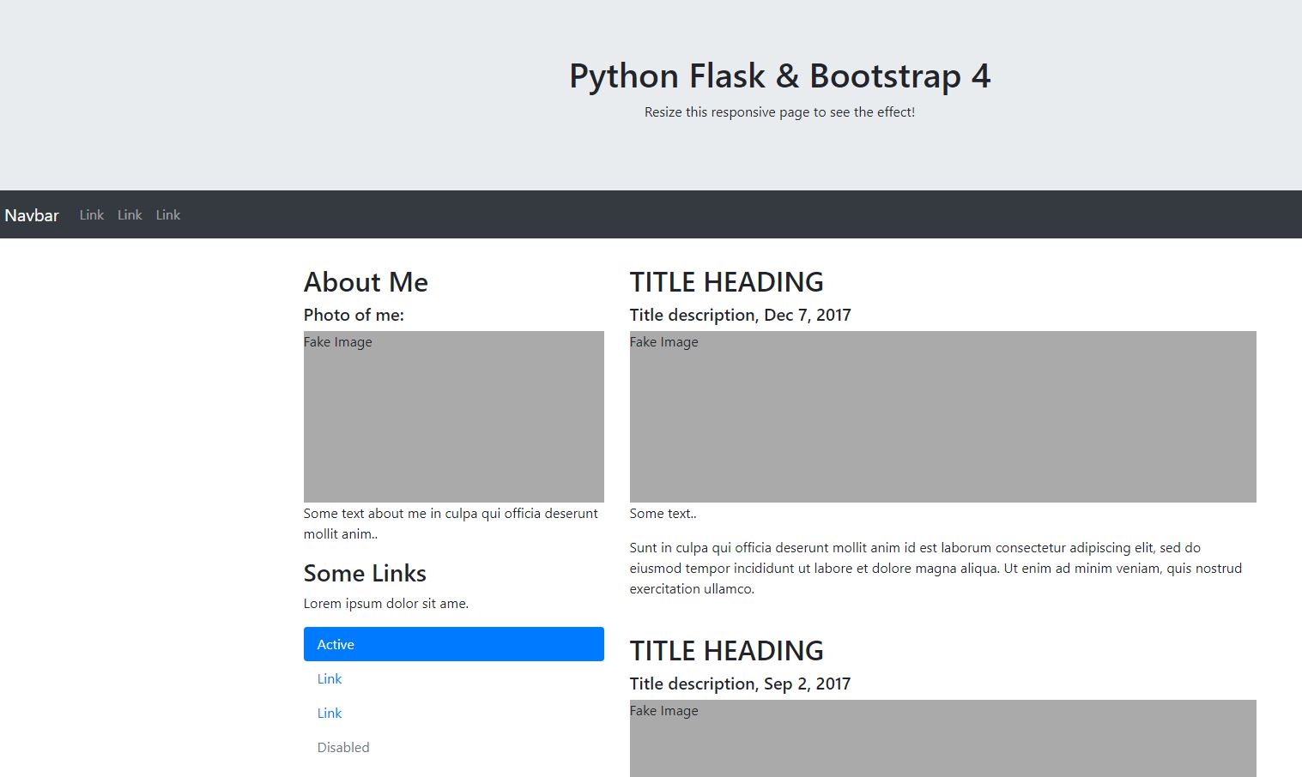
Task: Click the Link directly below Active
Action: click(x=330, y=679)
